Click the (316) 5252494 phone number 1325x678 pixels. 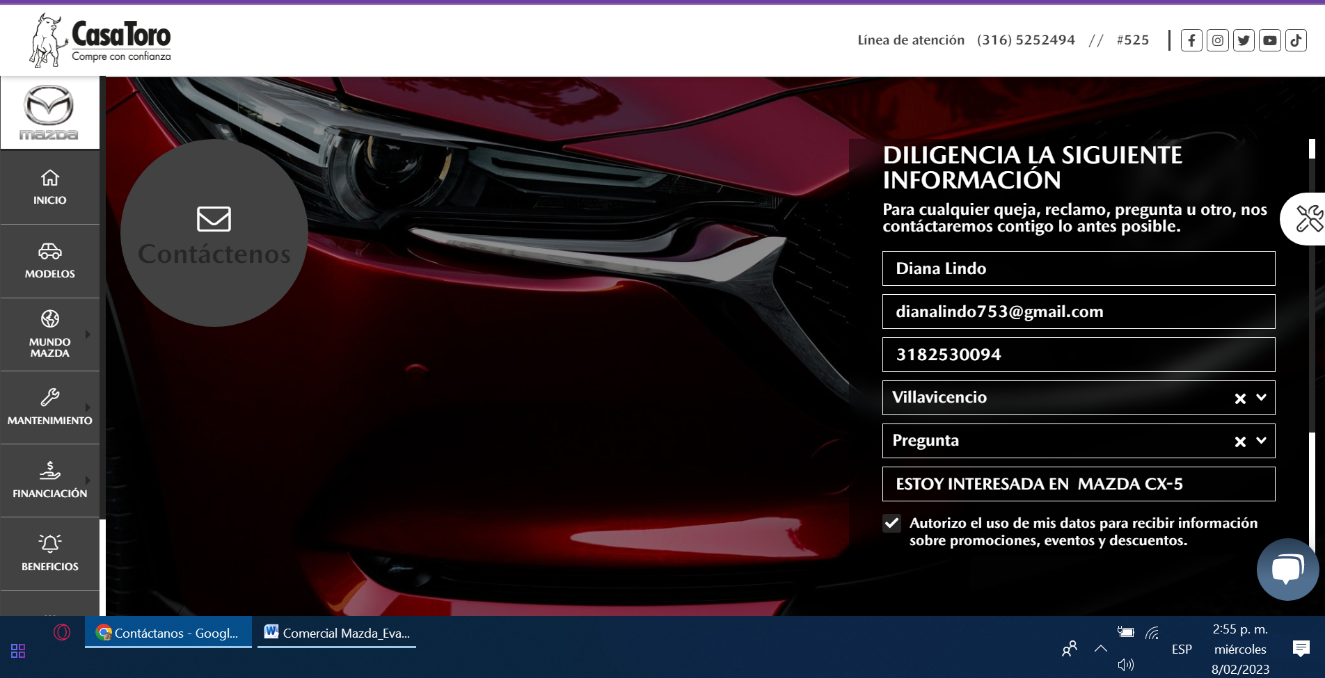point(1026,40)
